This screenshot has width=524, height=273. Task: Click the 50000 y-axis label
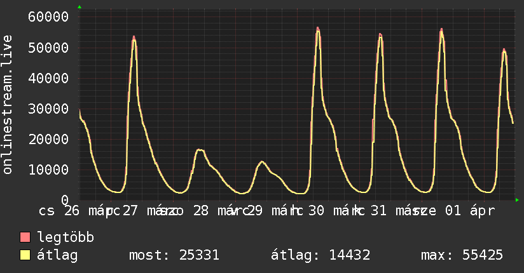48,48
